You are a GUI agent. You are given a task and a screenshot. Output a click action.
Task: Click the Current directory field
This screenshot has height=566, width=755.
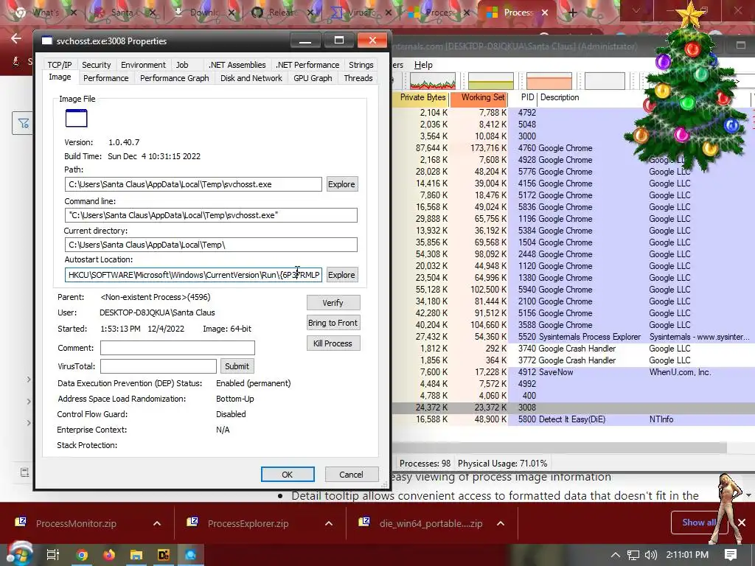click(x=211, y=245)
